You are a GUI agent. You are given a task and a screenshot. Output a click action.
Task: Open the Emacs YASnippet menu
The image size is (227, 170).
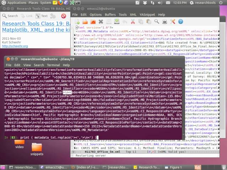[147, 15]
